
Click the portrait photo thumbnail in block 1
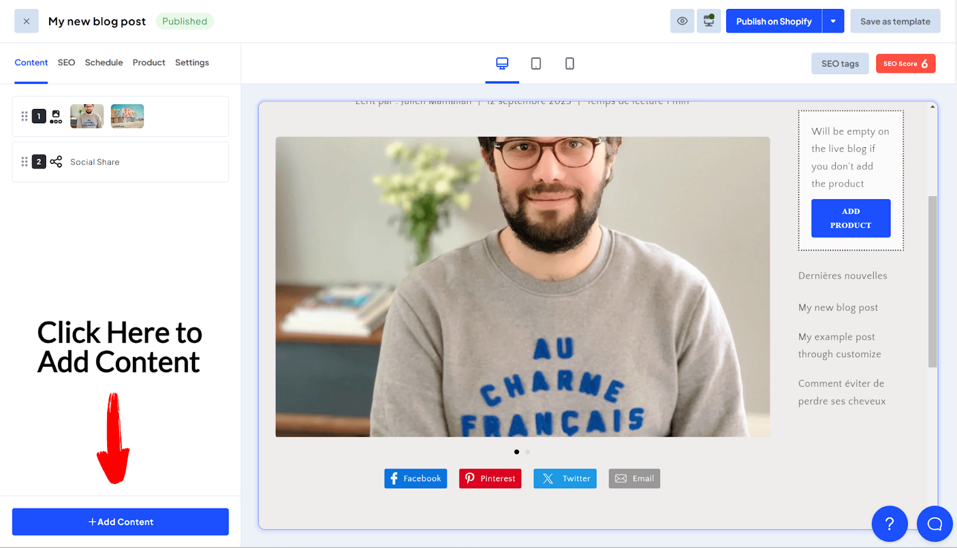86,116
